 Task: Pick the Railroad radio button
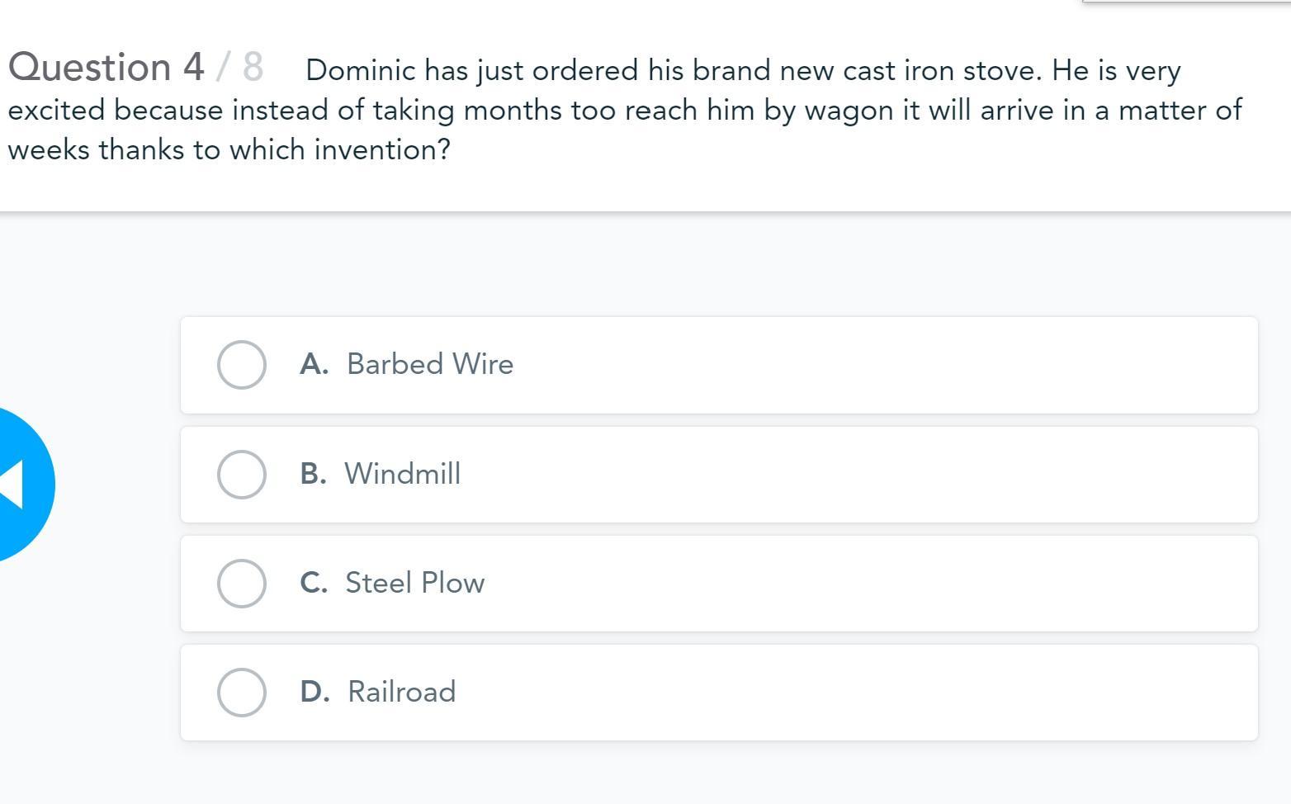[241, 693]
